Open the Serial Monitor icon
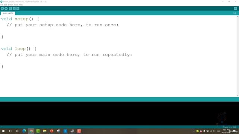 click(235, 9)
